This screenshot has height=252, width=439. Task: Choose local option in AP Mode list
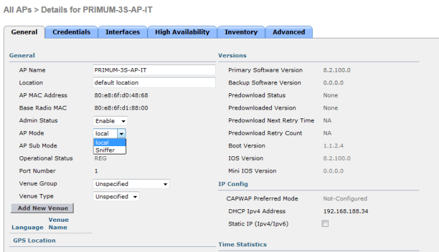coord(102,142)
